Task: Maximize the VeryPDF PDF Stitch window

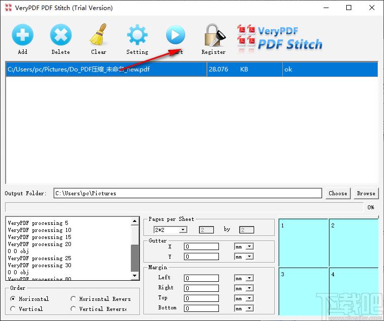Action: click(x=349, y=8)
